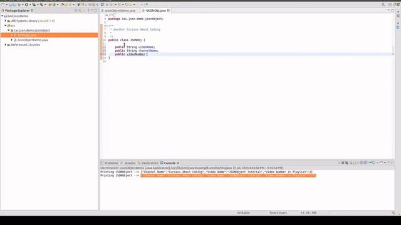This screenshot has width=401, height=225.
Task: Click the highlighted JSON output in Console
Action: click(228, 176)
